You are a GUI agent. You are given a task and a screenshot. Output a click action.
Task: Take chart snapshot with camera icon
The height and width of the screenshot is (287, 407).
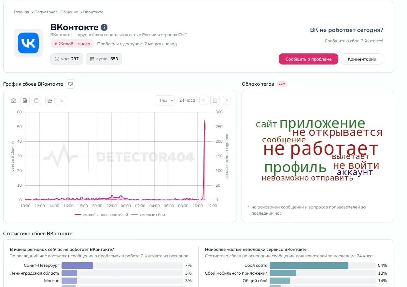[x=13, y=101]
